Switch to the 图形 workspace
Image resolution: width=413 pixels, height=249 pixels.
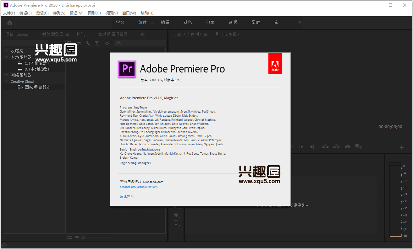click(256, 23)
